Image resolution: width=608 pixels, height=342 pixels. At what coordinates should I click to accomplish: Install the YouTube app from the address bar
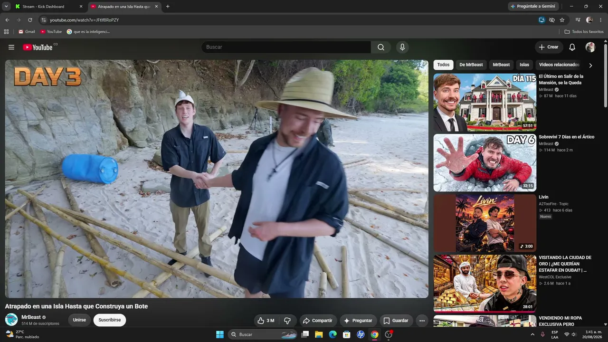coord(541,20)
